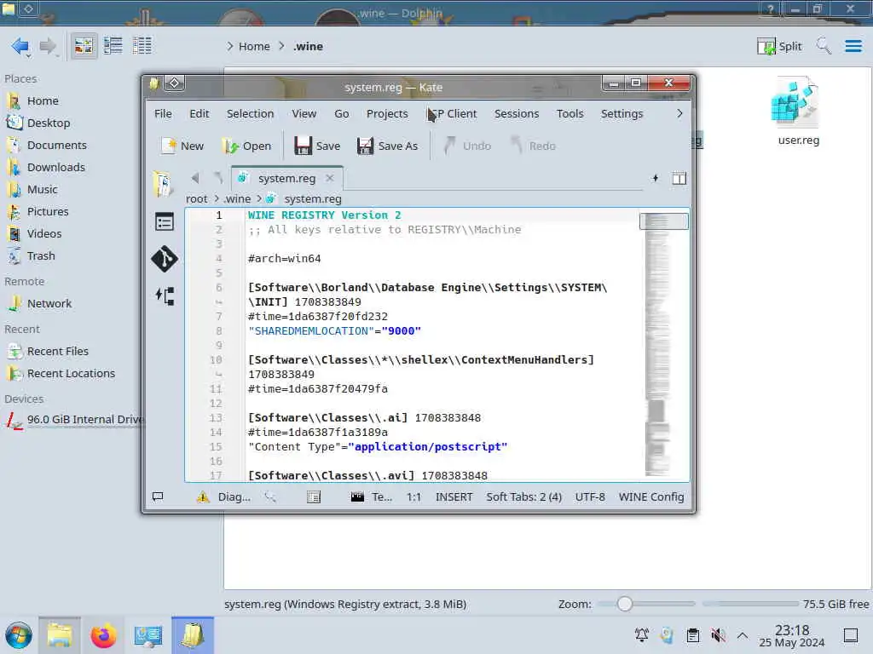This screenshot has height=654, width=873.
Task: Open Kate's Projects tree sidebar icon
Action: coord(165,295)
